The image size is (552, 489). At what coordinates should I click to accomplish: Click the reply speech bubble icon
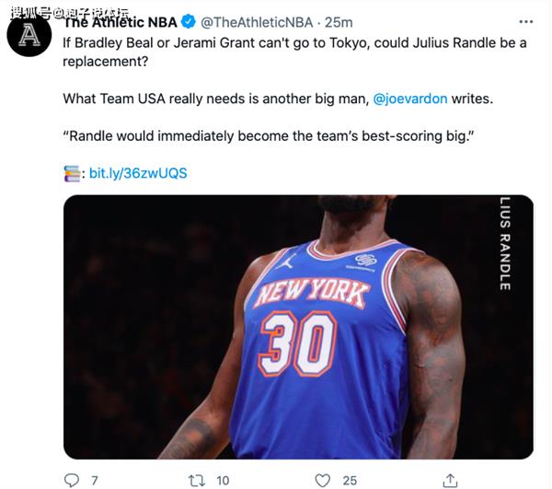pos(72,480)
